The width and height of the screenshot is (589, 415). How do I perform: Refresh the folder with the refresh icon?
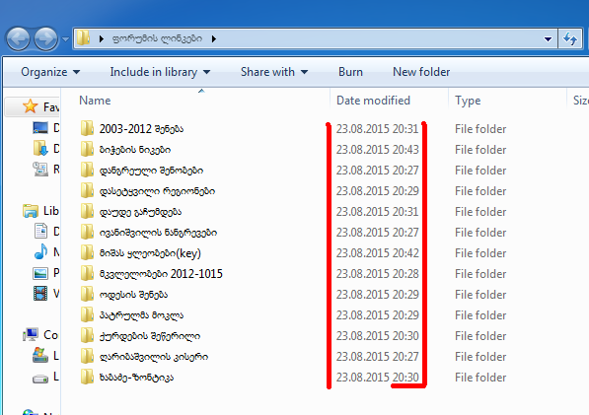(x=570, y=38)
